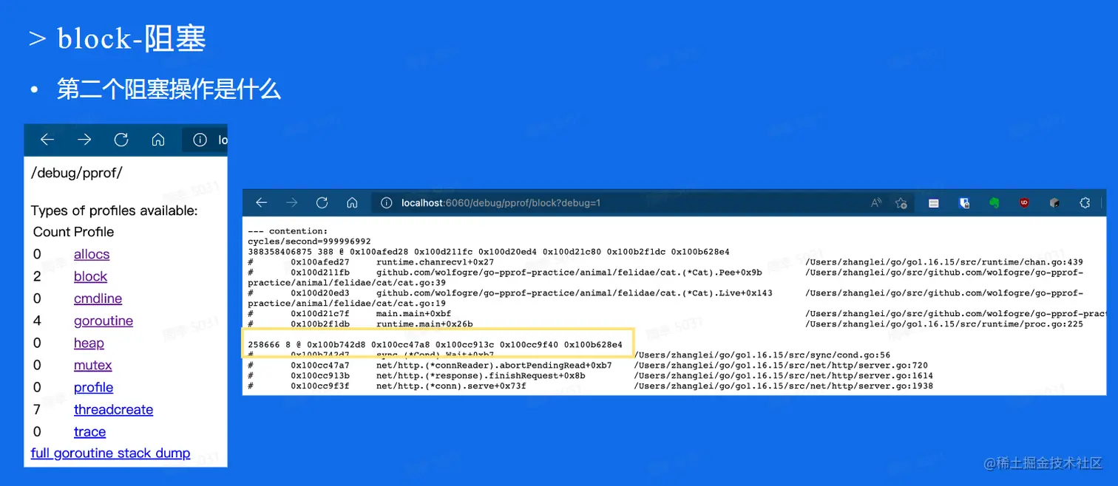Click the 'runtime.chanrecv1+0x27' frame
The width and height of the screenshot is (1118, 486).
435,262
